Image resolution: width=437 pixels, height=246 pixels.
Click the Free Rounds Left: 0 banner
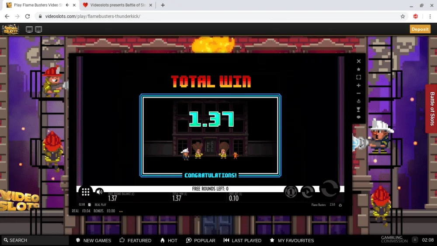(x=210, y=189)
